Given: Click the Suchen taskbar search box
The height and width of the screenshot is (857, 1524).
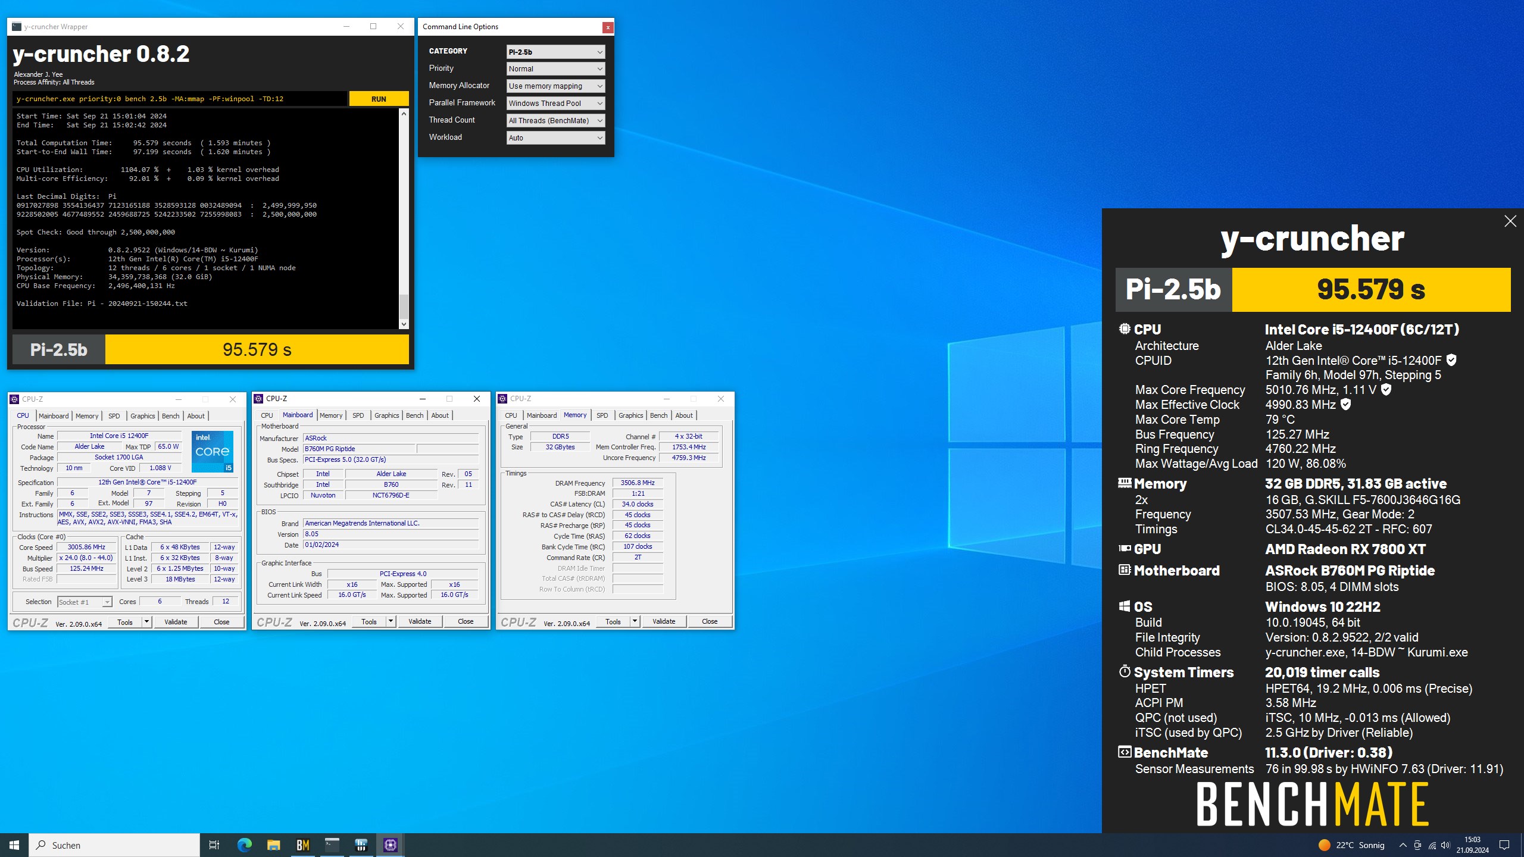Looking at the screenshot, I should (114, 845).
